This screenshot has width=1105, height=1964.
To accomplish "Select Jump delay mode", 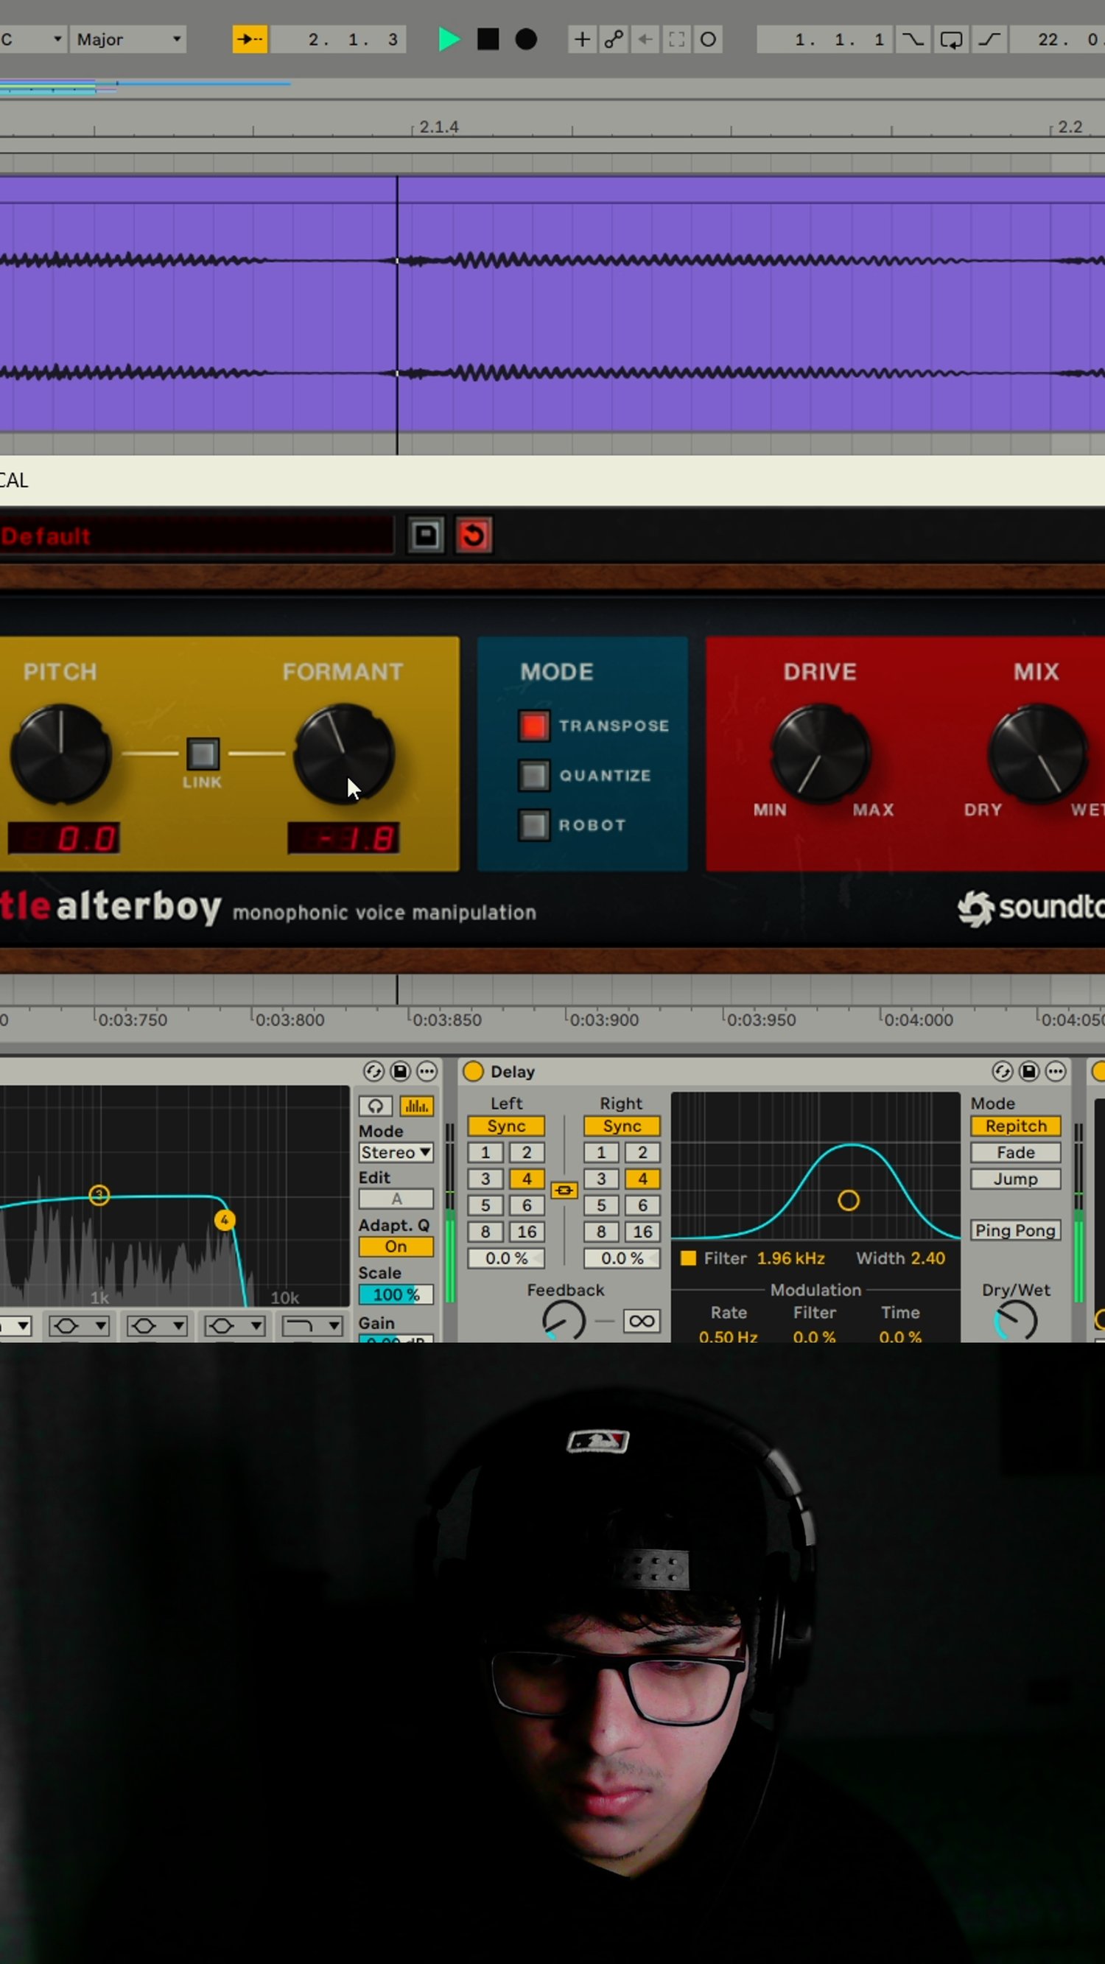I will [1016, 1179].
